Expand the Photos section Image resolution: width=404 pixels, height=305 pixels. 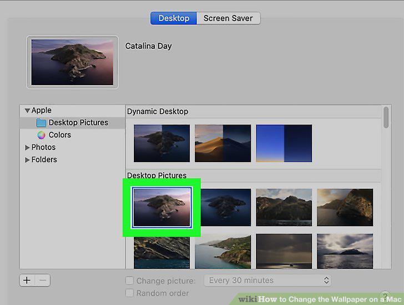27,148
